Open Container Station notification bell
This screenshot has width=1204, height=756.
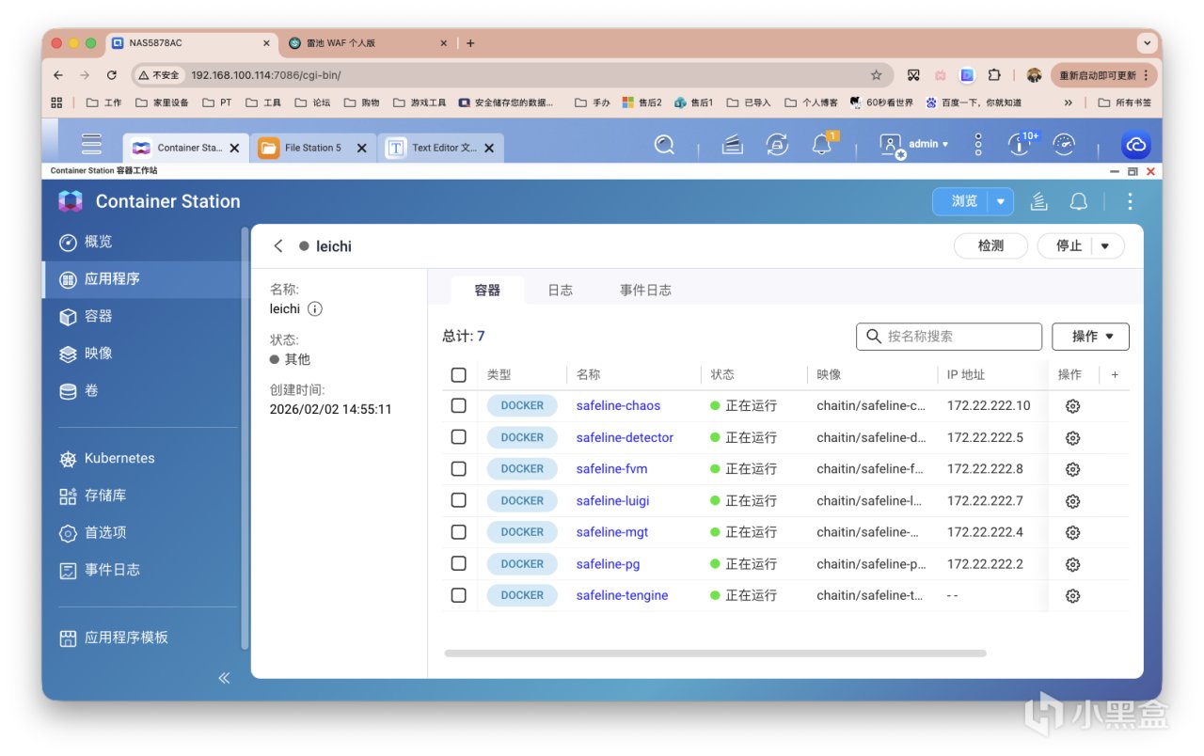point(1079,201)
